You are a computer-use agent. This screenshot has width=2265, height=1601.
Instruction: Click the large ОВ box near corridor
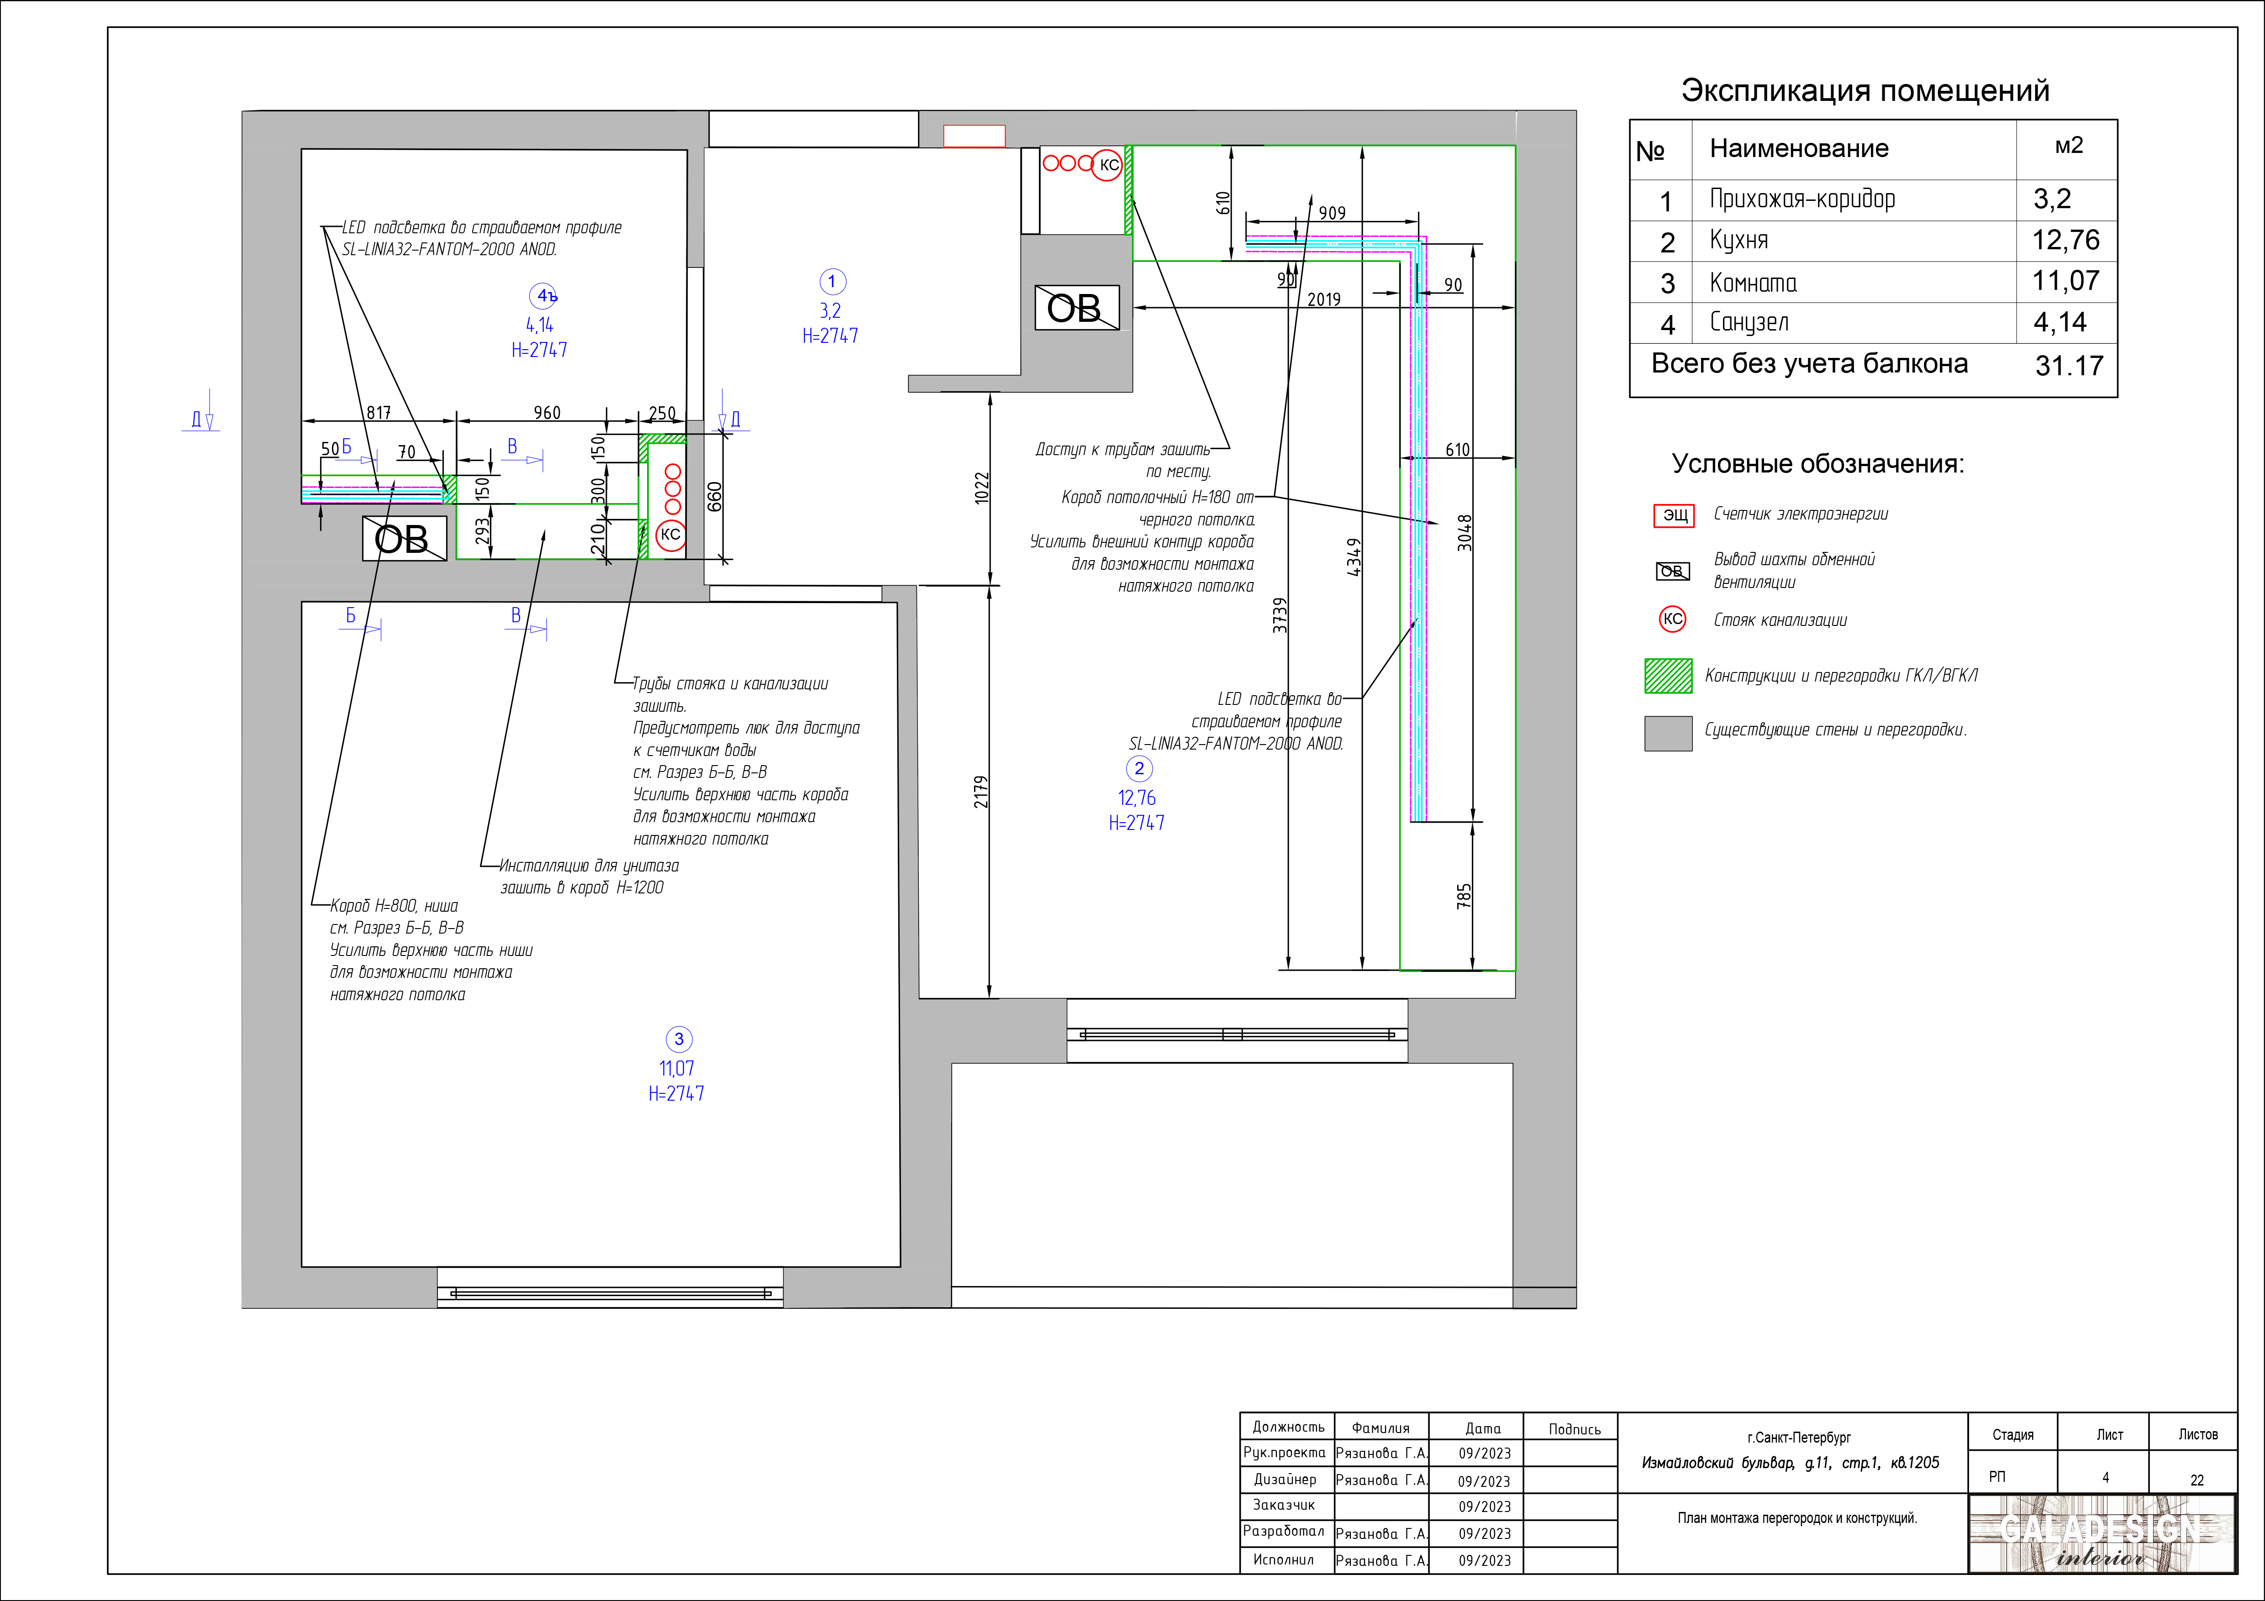[x=1076, y=308]
